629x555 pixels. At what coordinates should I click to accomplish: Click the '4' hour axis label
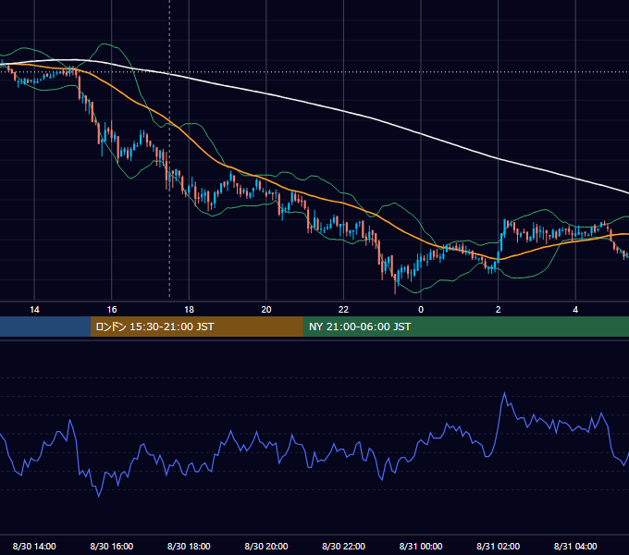(x=575, y=310)
